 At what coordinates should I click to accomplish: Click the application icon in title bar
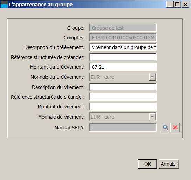(4, 4)
